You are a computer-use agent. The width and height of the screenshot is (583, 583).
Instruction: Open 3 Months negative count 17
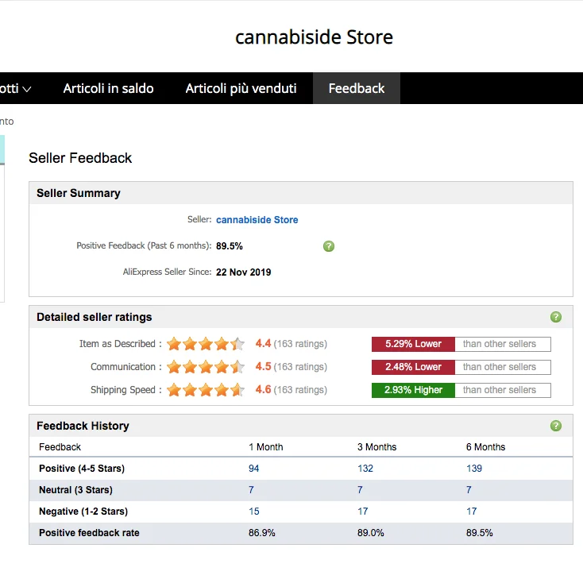pyautogui.click(x=362, y=512)
